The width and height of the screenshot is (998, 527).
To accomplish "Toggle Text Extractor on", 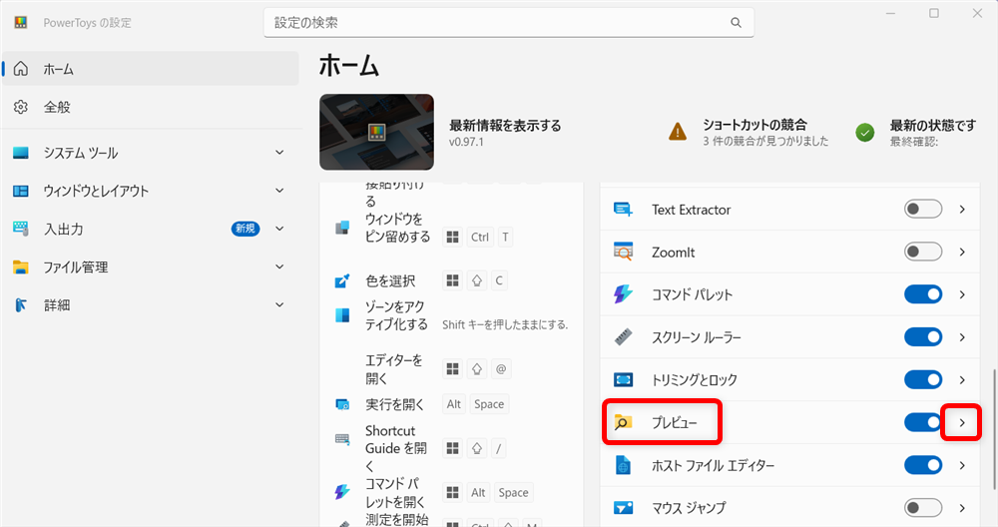I will click(923, 209).
